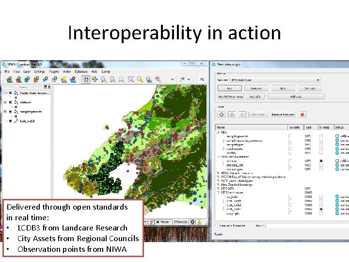Click the Add SpatiaLite Layer toolbar icon

(x=36, y=79)
